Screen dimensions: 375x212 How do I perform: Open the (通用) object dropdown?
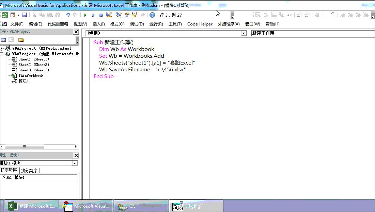click(244, 33)
